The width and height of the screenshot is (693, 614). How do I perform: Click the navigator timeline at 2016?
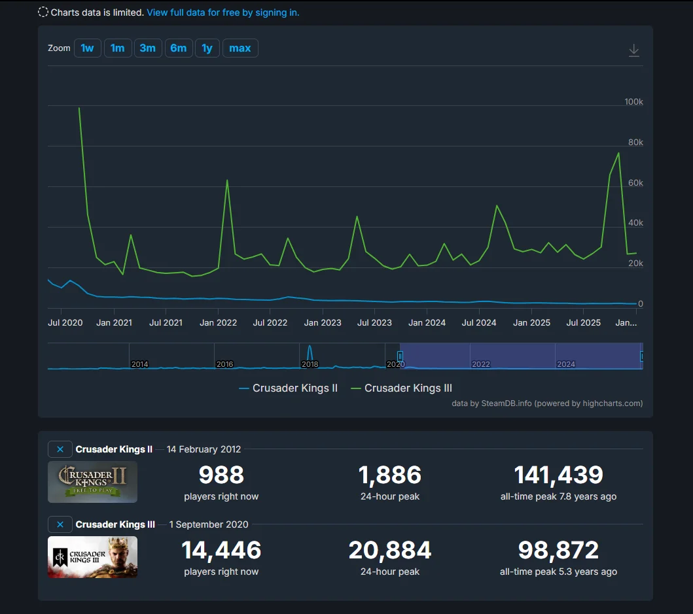(x=224, y=364)
